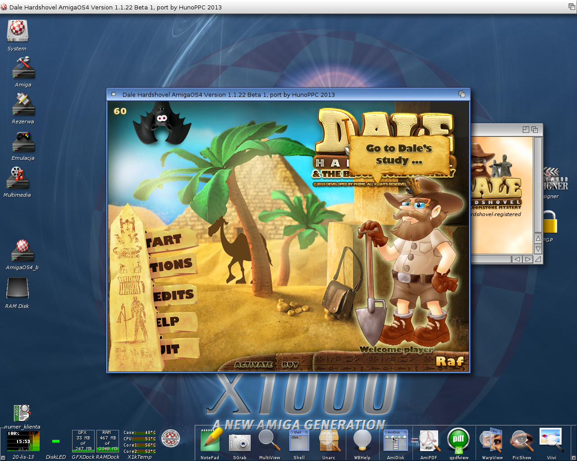Open the NotePad dock icon
Screen dimensions: 577x461
(x=210, y=440)
